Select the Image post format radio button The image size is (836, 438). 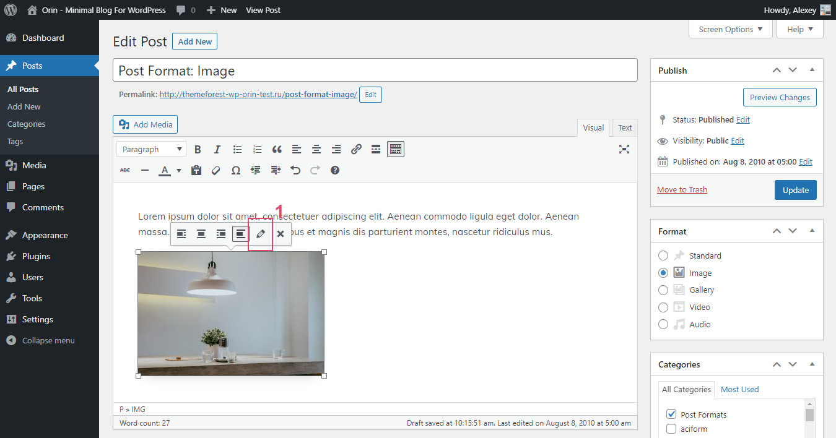(x=663, y=272)
